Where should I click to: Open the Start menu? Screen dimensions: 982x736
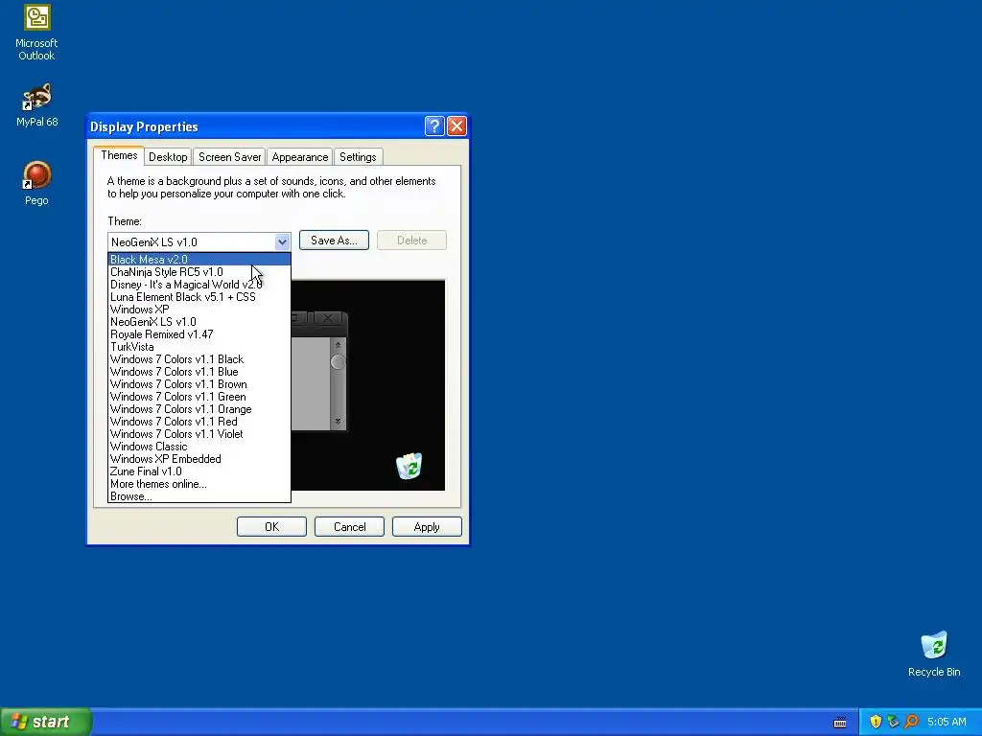[x=45, y=722]
